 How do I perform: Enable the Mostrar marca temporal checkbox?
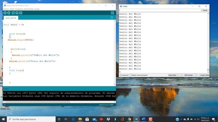(130, 75)
